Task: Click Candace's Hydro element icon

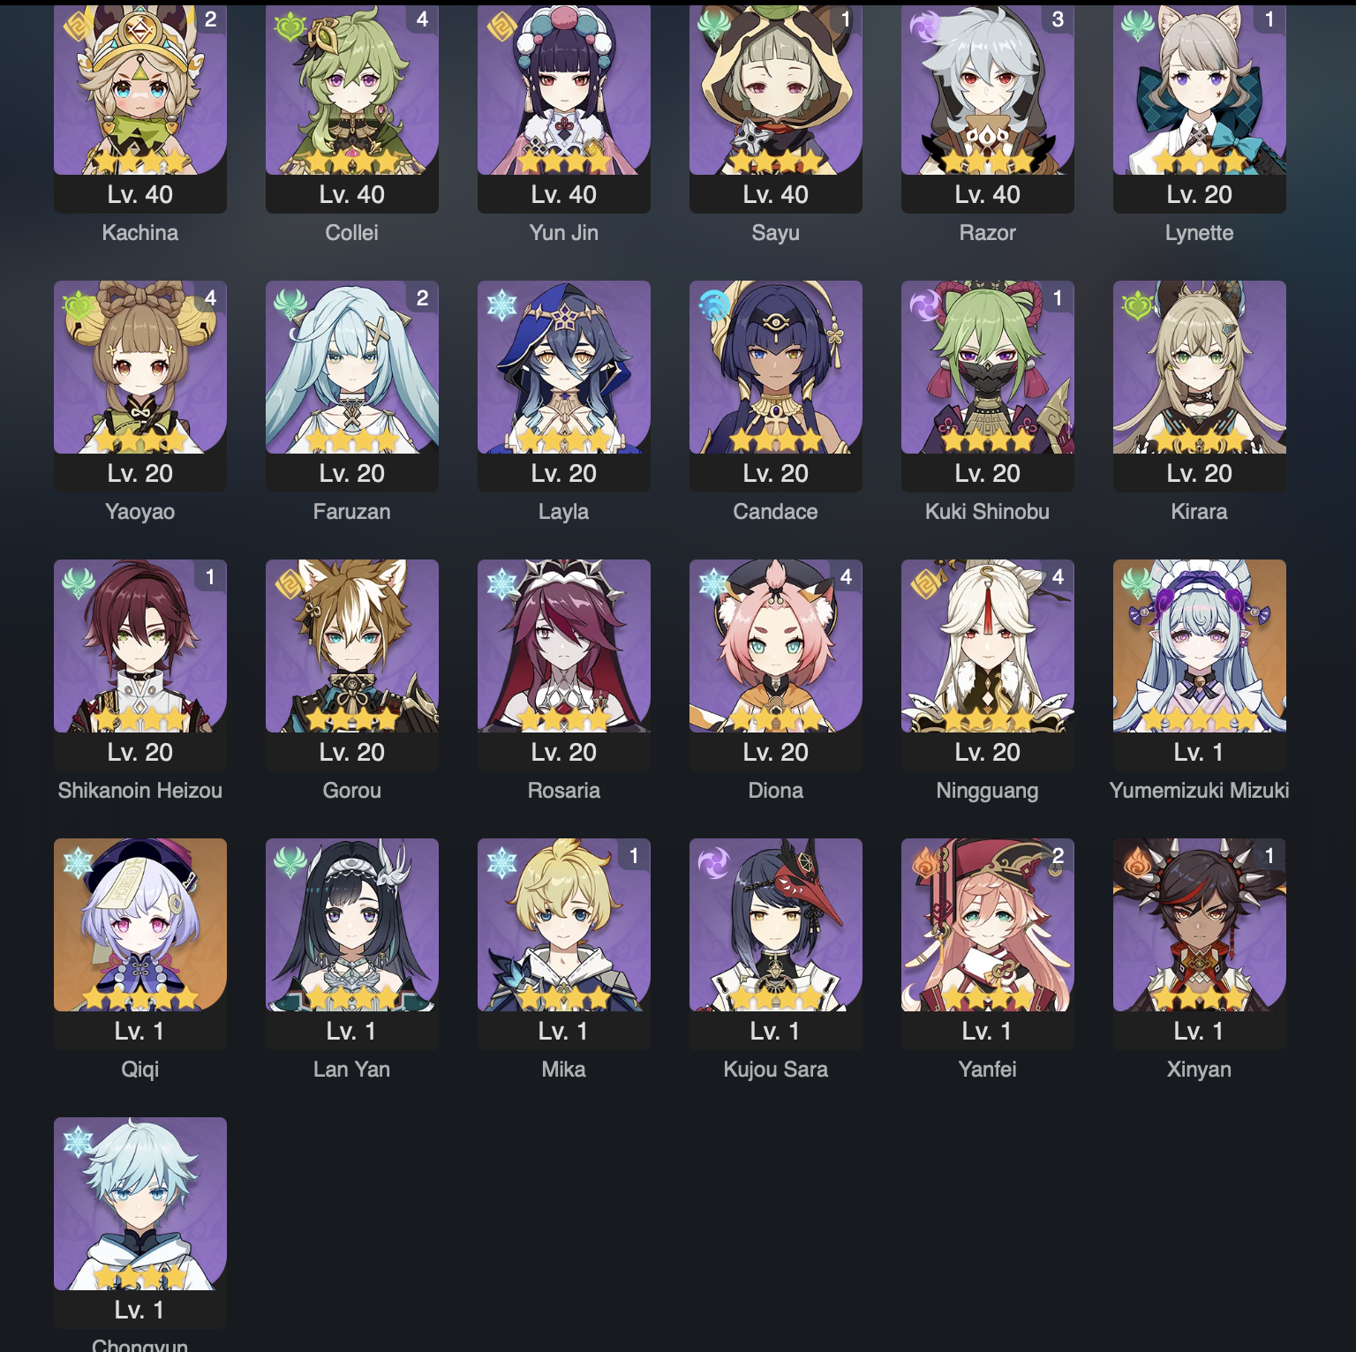Action: (713, 305)
